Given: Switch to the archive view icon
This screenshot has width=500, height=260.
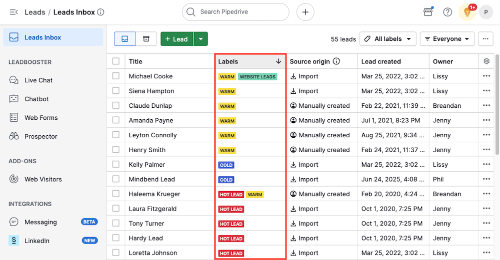Looking at the screenshot, I should coord(146,39).
